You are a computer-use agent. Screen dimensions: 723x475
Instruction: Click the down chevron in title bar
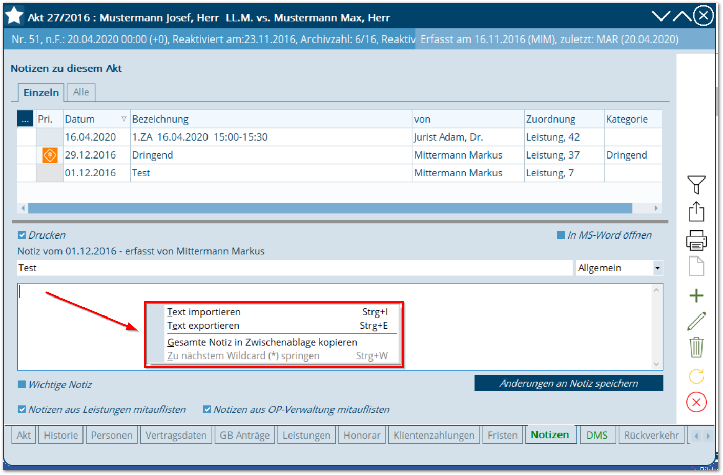click(661, 16)
